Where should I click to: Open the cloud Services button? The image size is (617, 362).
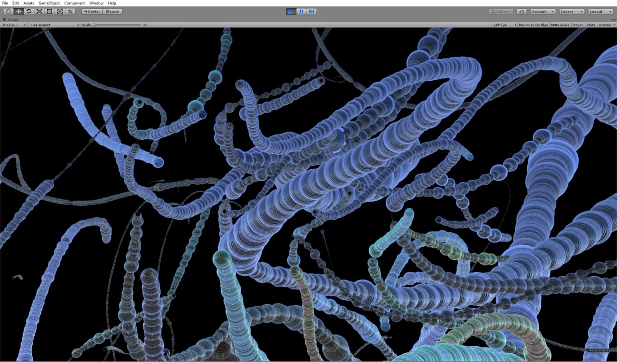pos(522,12)
